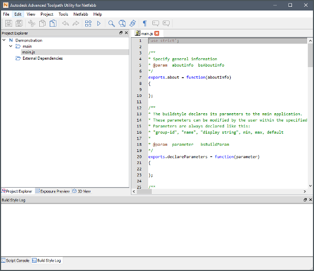This screenshot has width=314, height=271.
Task: Redo with the right arrow icon
Action: coord(76,24)
